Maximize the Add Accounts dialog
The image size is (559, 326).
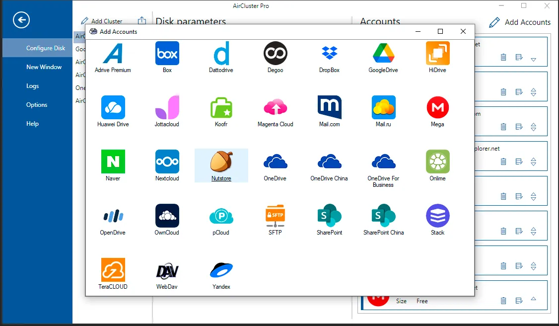(x=440, y=31)
